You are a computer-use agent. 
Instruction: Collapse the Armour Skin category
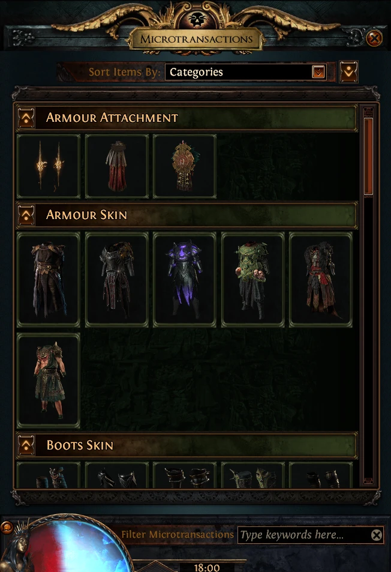[x=26, y=215]
